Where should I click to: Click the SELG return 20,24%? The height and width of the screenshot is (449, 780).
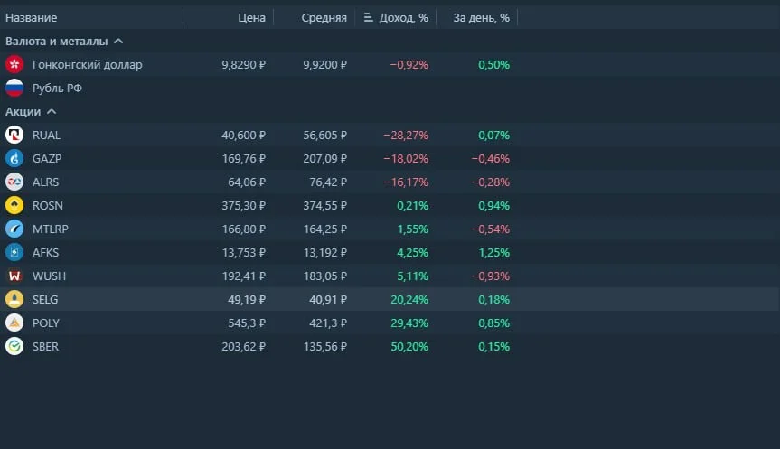(x=409, y=299)
